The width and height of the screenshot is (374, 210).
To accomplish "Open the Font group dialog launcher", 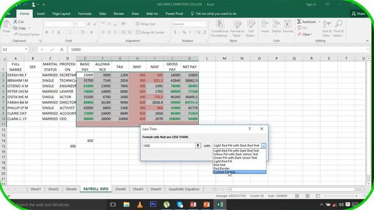I will click(x=97, y=41).
